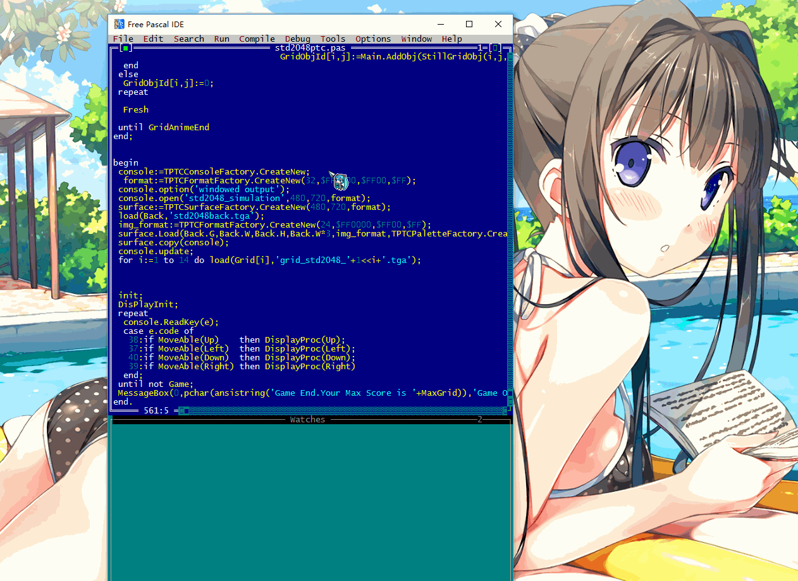Click the 'until GridAnimeEnd' line

coord(163,127)
